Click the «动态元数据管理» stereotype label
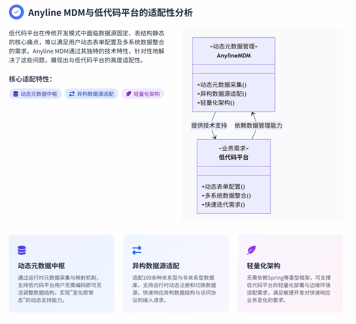 click(x=234, y=46)
